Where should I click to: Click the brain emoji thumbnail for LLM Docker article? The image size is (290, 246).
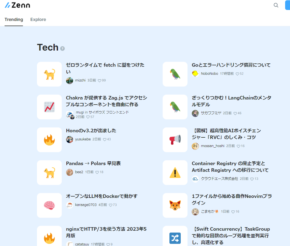49,205
